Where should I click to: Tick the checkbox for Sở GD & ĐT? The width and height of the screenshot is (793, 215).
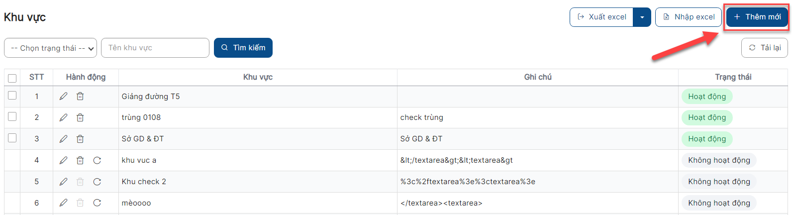[x=12, y=138]
